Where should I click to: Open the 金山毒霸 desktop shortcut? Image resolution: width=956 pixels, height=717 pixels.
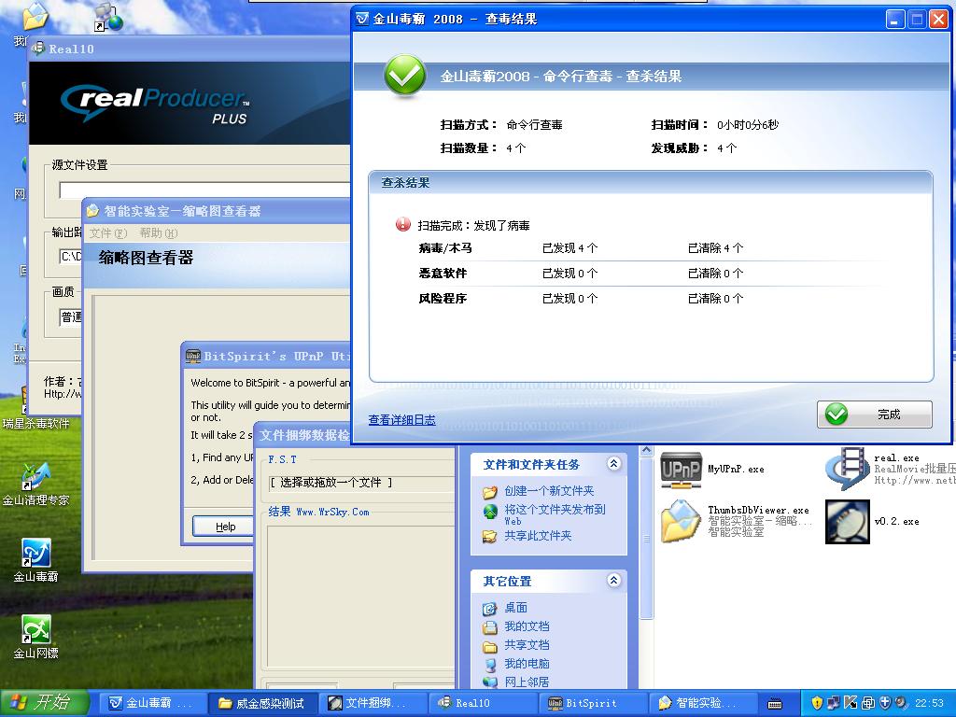click(36, 561)
